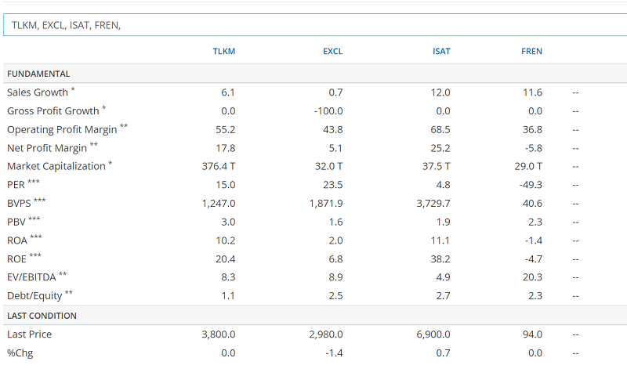Select FREN ROE value -4.7
Viewport: 627px width, 376px height.
[534, 259]
